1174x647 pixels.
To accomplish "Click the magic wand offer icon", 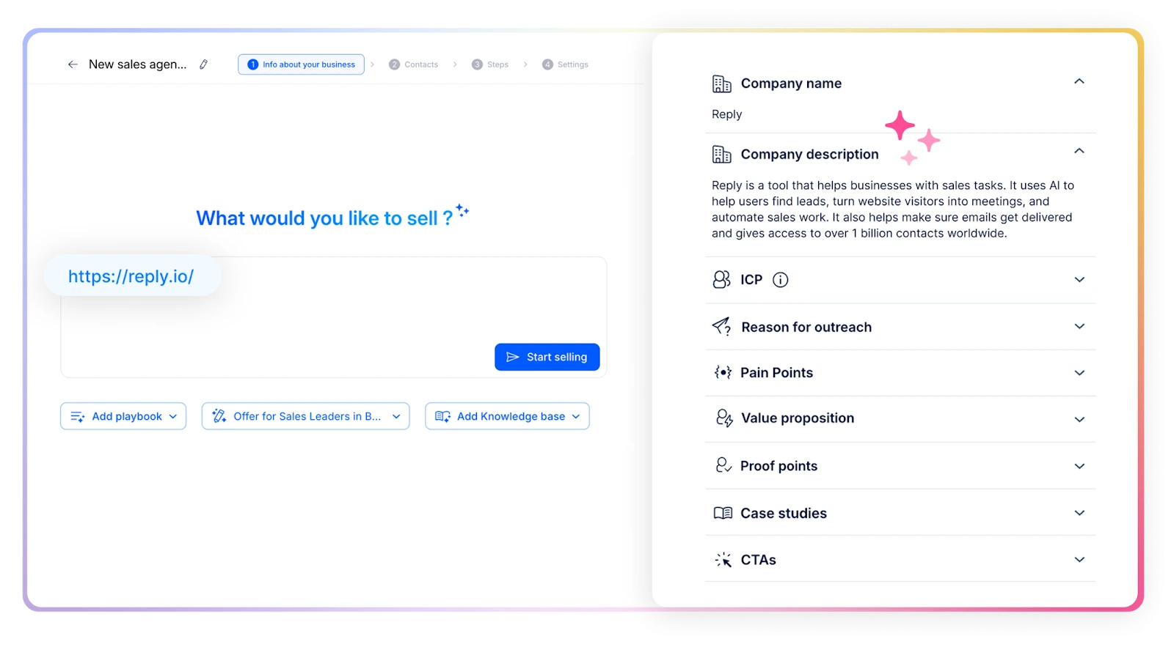I will (x=219, y=416).
